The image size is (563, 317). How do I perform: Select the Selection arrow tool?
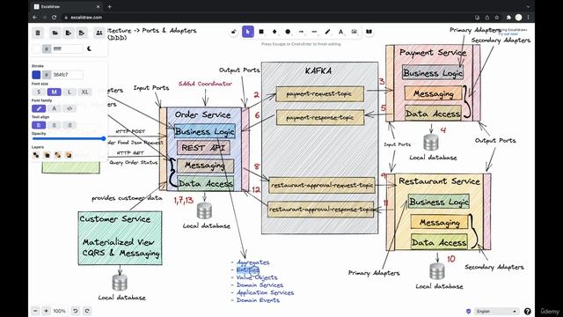point(248,32)
